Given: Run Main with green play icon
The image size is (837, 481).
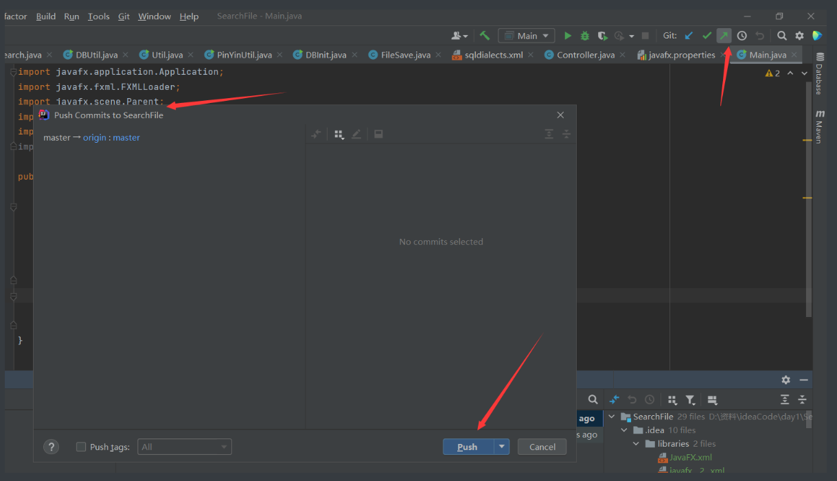Looking at the screenshot, I should [x=567, y=36].
